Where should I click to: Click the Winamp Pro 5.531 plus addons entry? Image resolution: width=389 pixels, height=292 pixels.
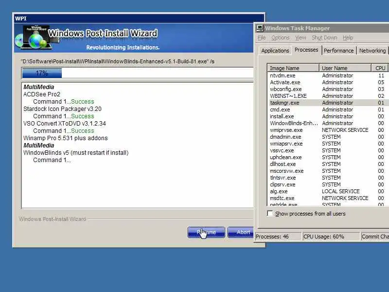[66, 138]
